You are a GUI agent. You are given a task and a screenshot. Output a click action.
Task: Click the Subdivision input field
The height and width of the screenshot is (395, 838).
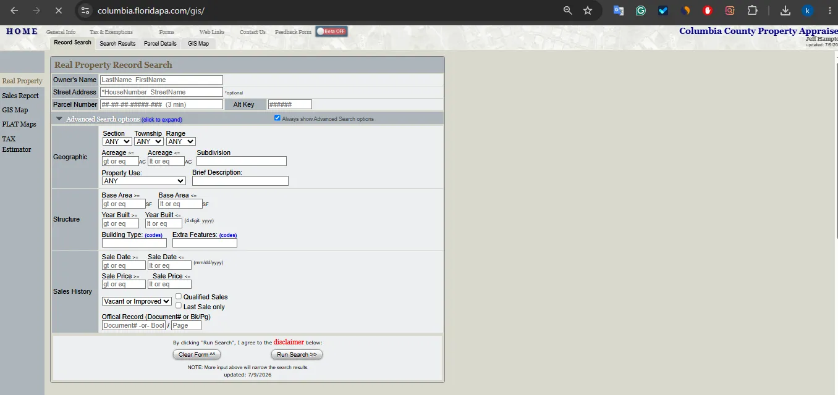click(x=242, y=161)
